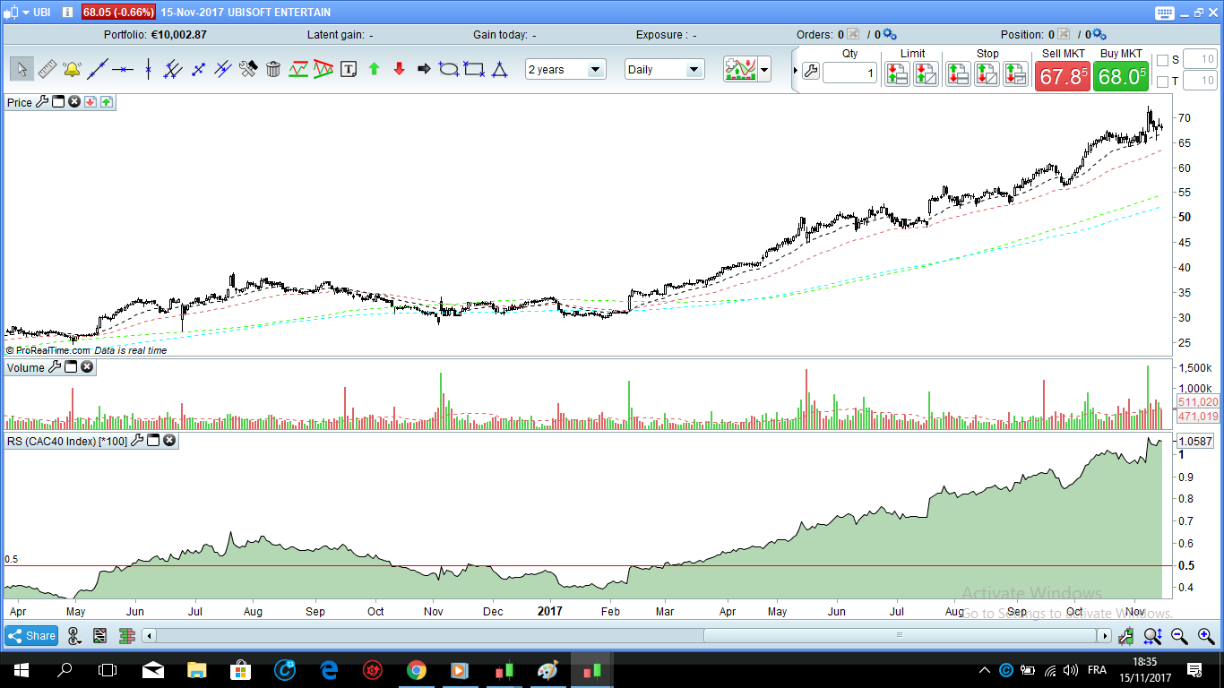
Task: Click the scrollbar left arrow
Action: pos(150,636)
